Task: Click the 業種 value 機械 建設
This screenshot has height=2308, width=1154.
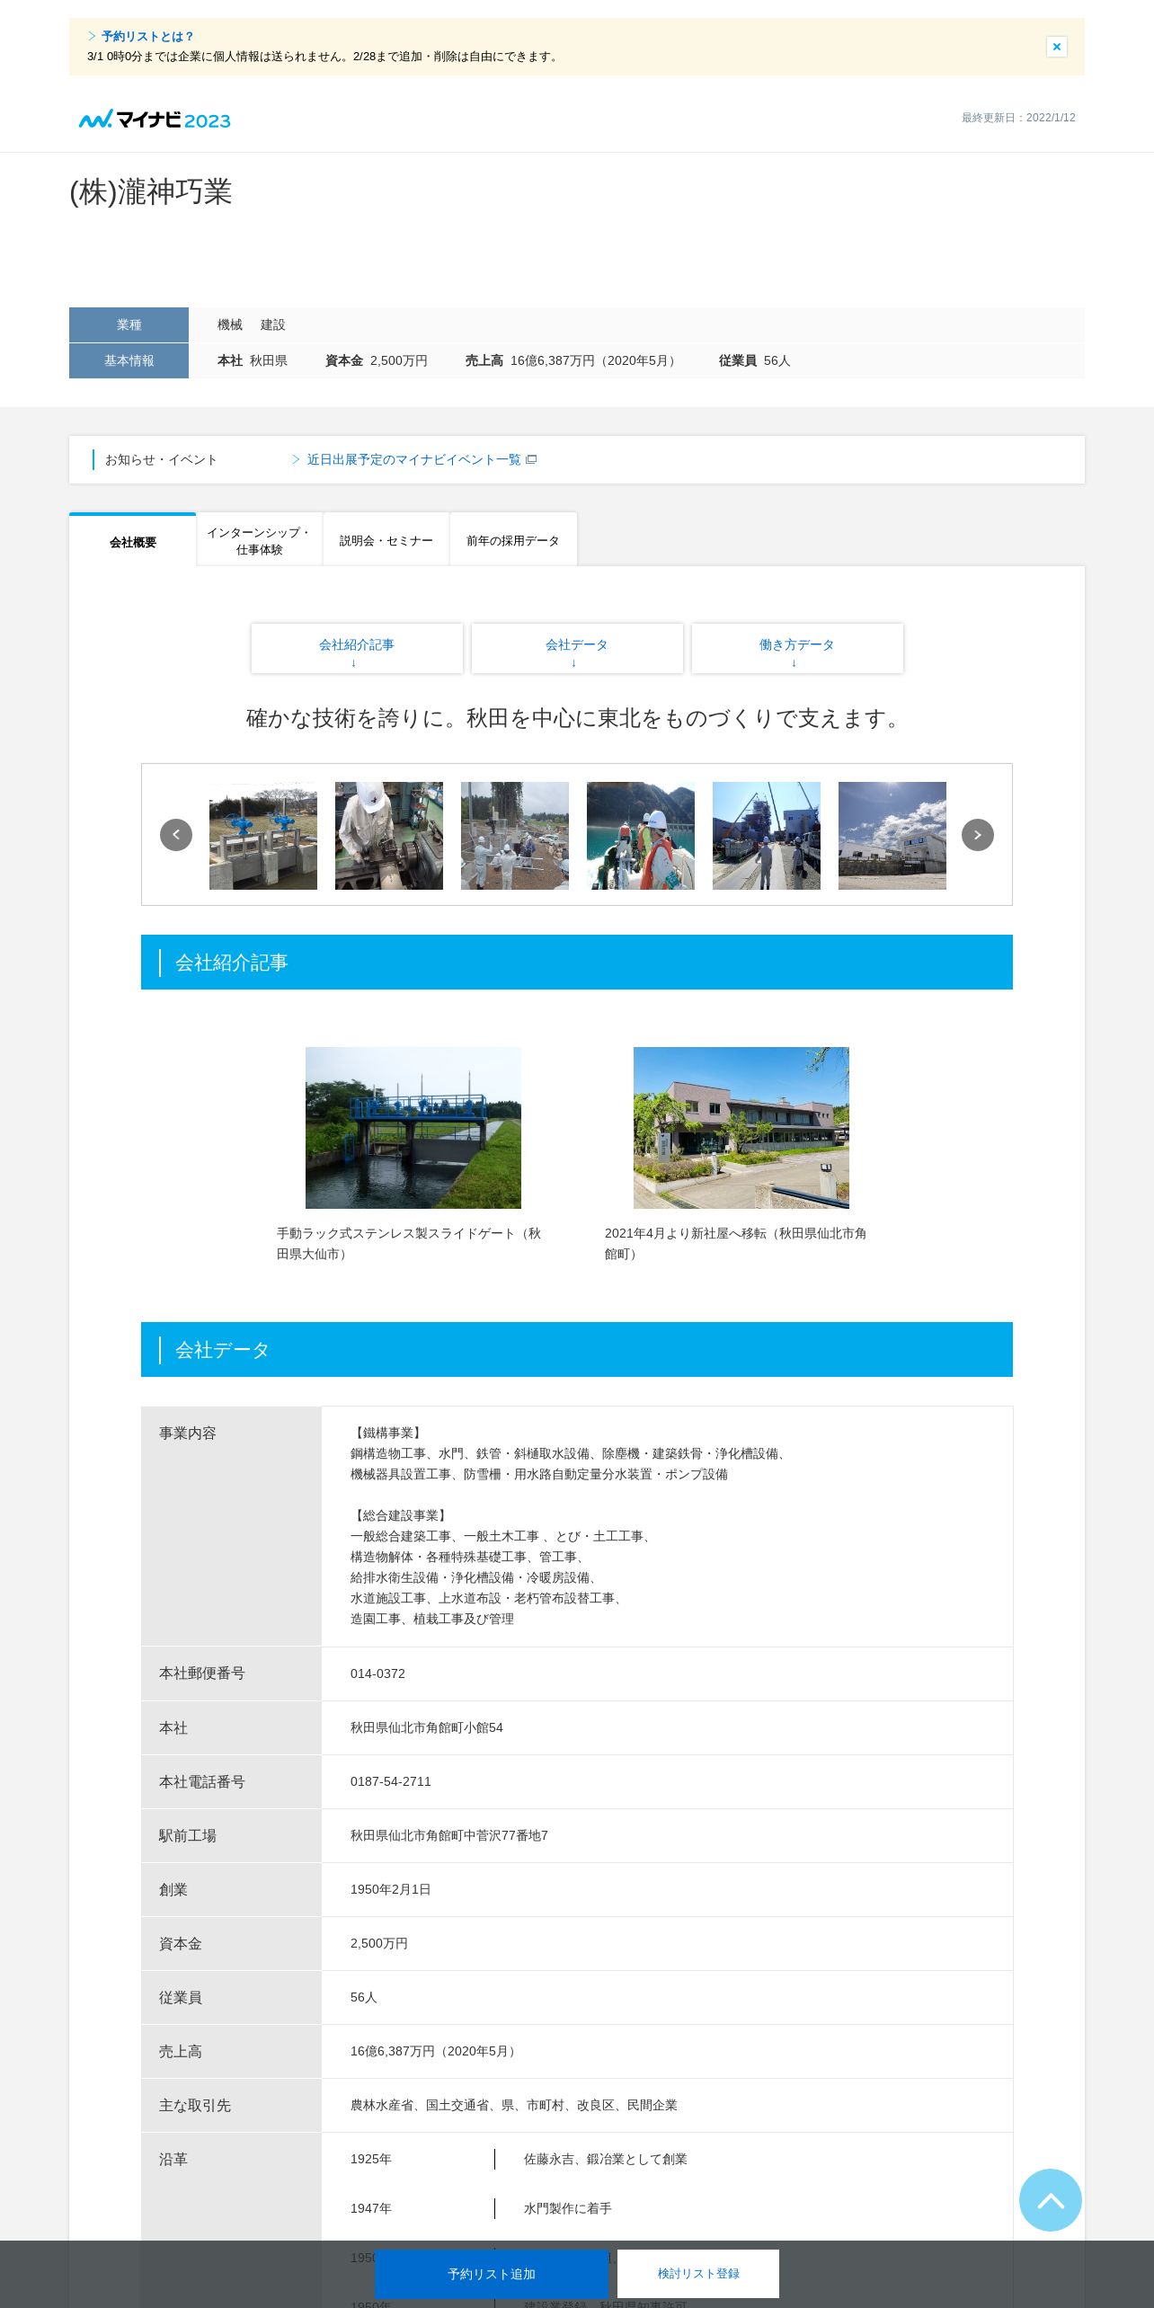Action: 251,324
